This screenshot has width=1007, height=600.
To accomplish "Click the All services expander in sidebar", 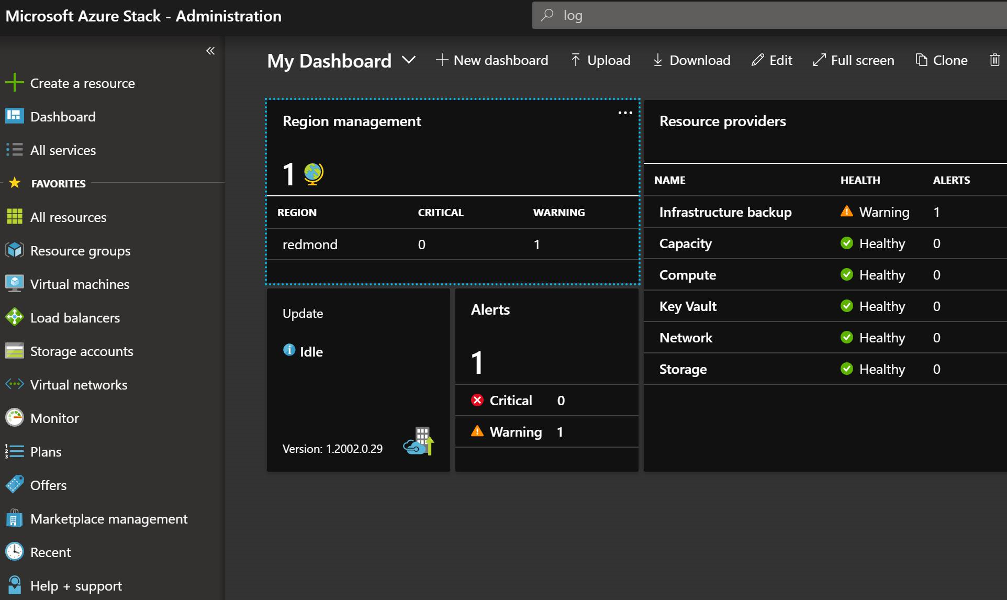I will (x=63, y=149).
